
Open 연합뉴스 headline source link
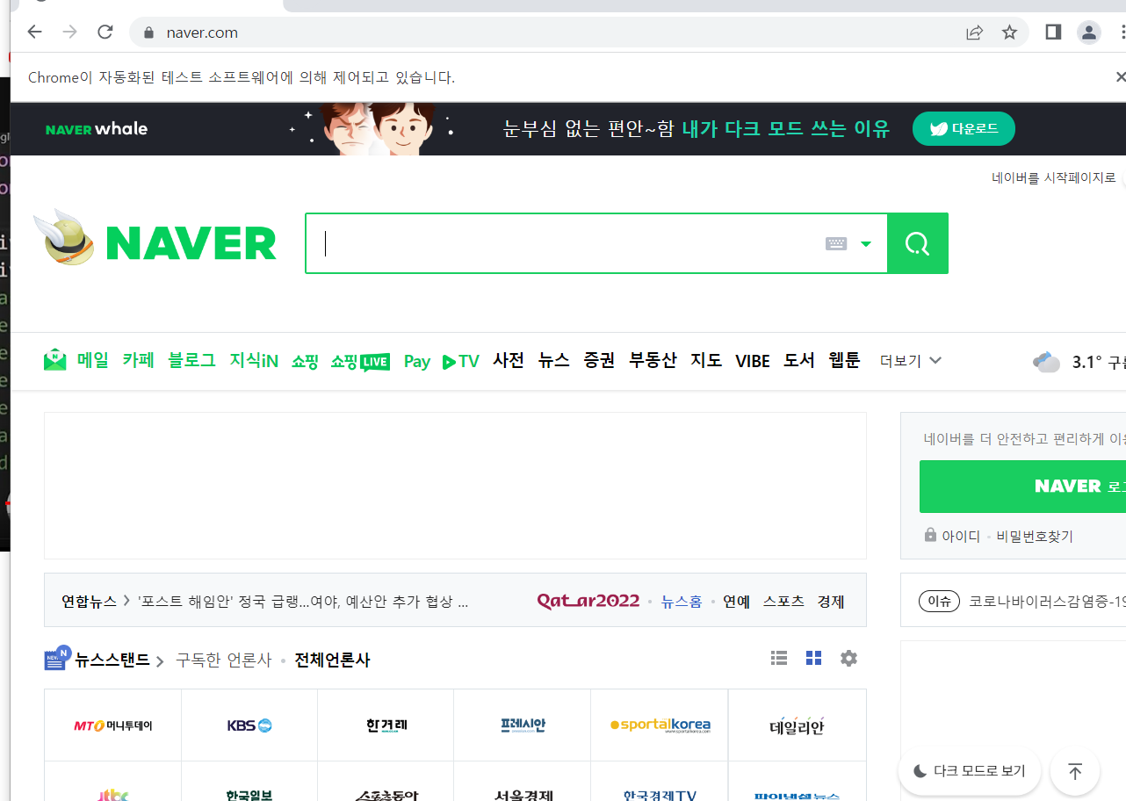89,602
